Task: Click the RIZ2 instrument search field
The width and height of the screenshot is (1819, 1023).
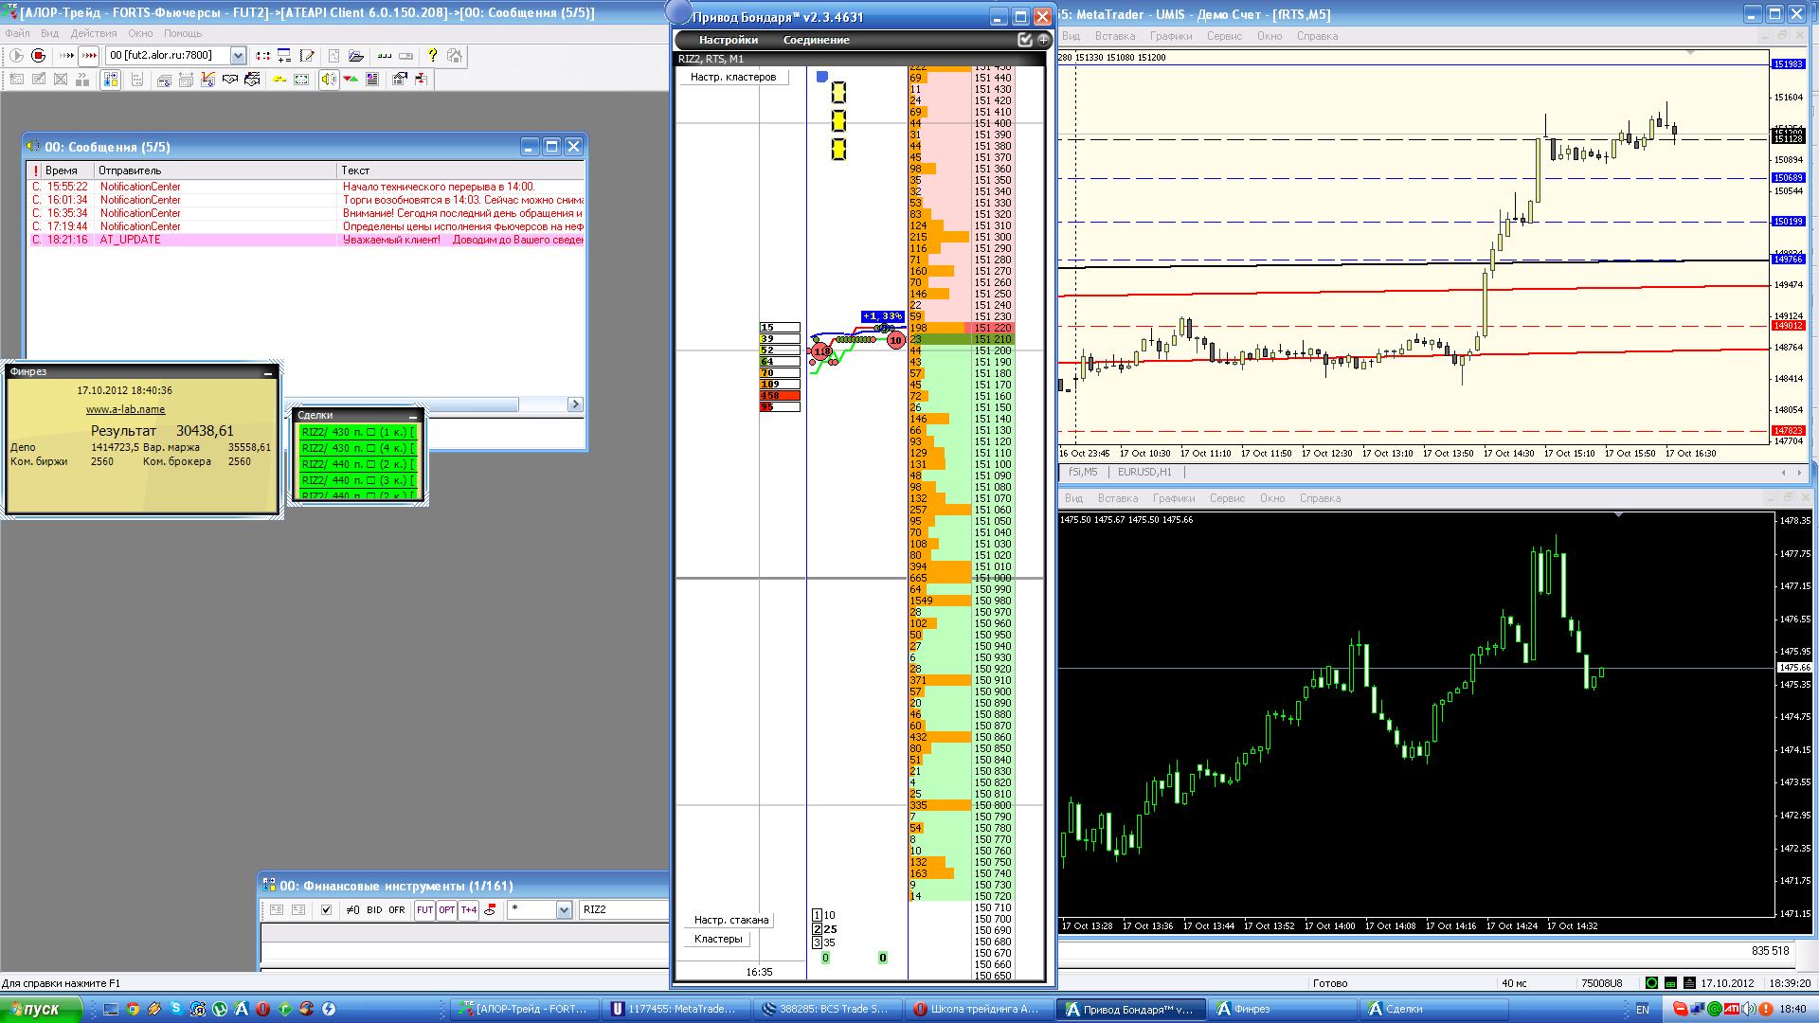Action: [x=622, y=909]
